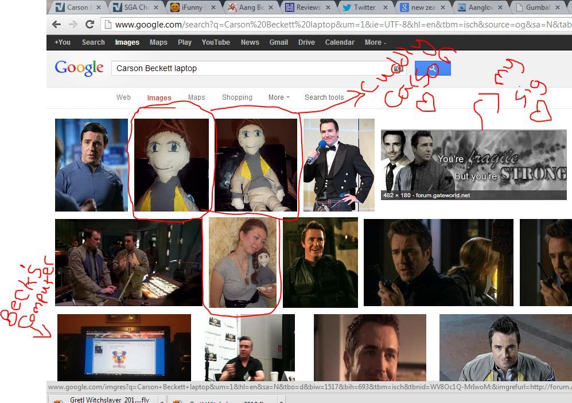Close the Carson tab
The image size is (572, 403).
click(99, 7)
